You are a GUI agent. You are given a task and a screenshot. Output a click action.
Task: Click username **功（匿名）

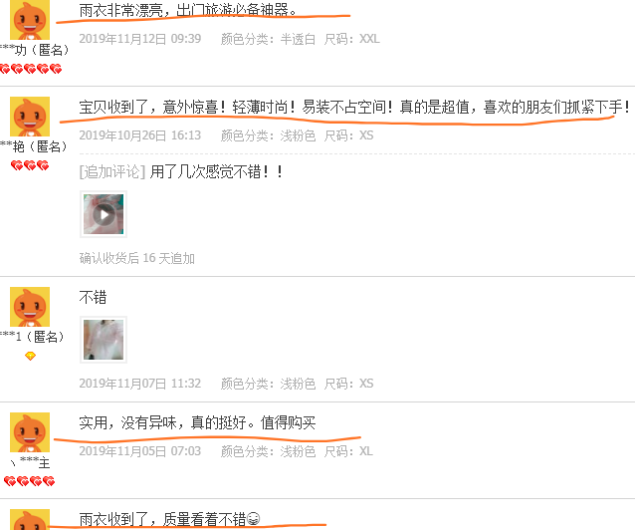(35, 50)
